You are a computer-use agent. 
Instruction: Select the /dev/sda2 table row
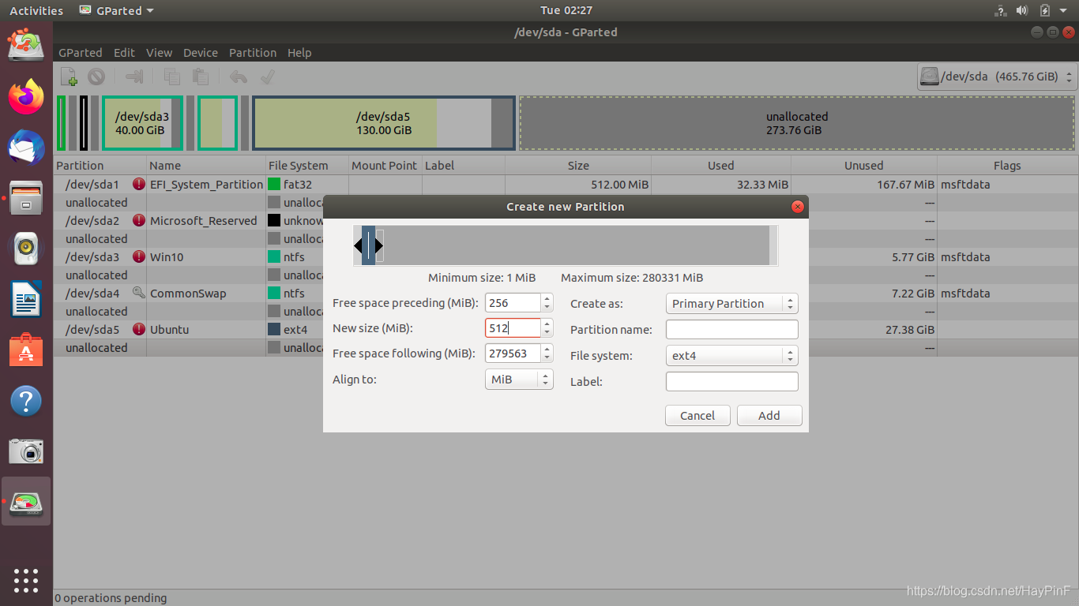[566, 220]
